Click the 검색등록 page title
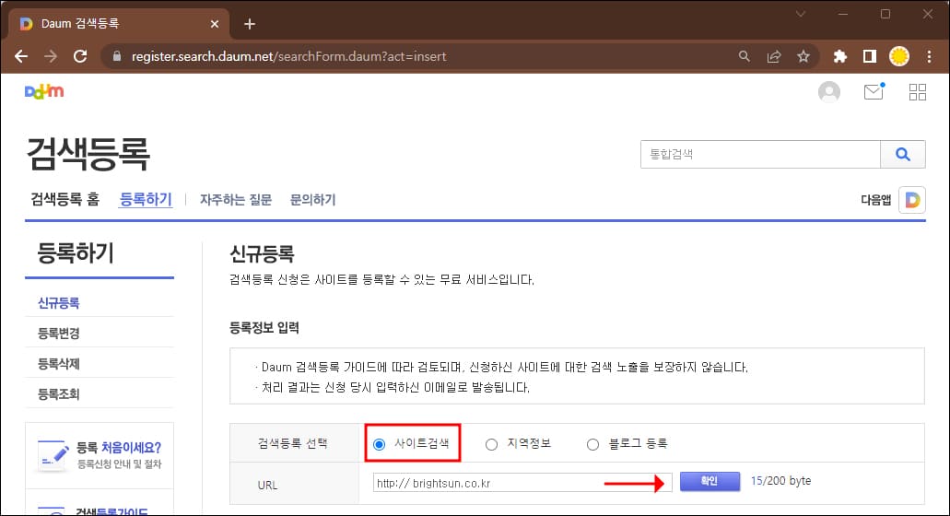This screenshot has width=950, height=516. point(88,154)
